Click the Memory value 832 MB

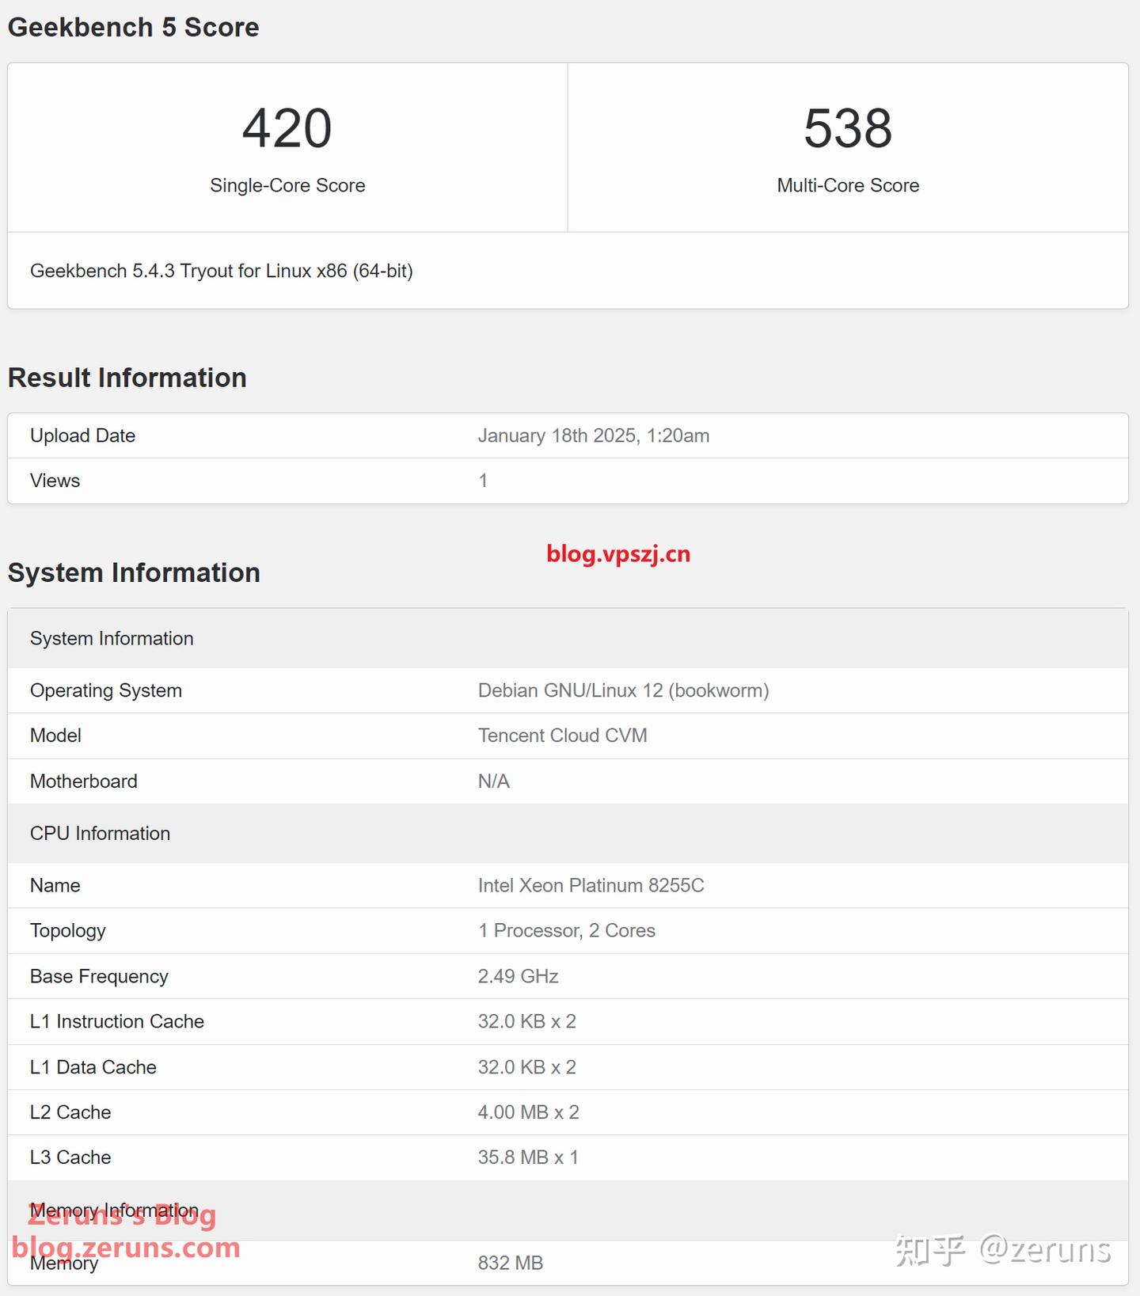(x=511, y=1263)
